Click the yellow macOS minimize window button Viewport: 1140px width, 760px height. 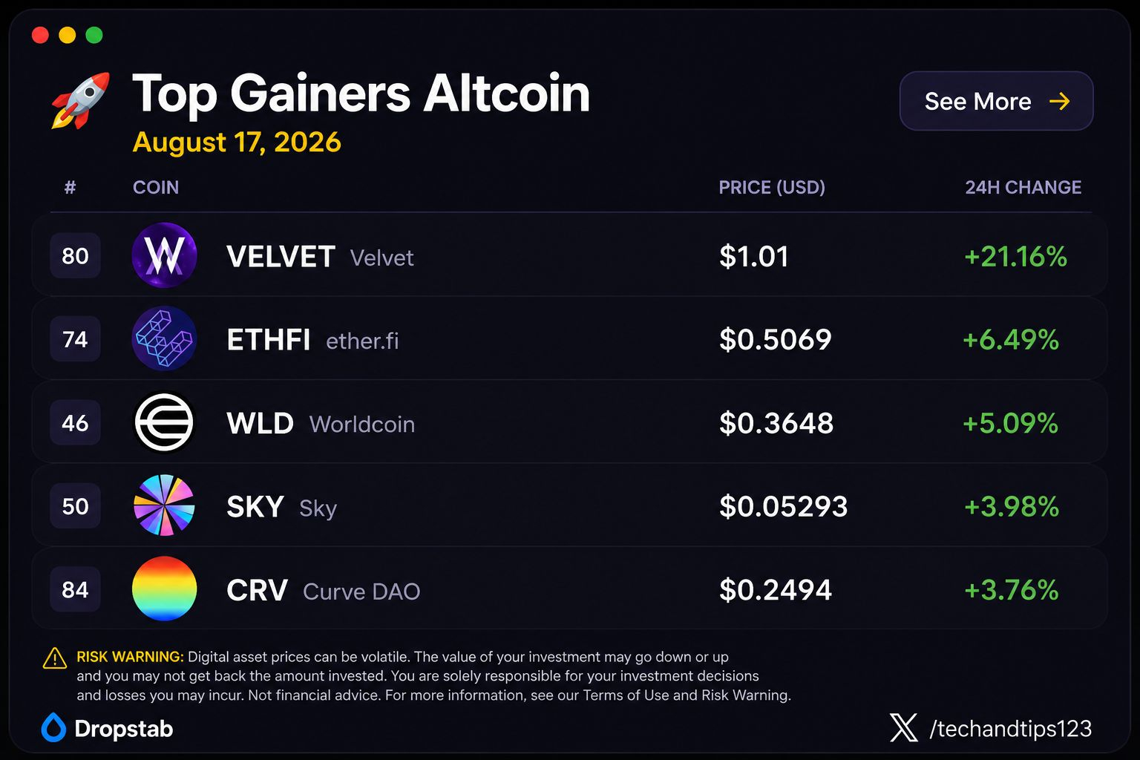tap(68, 35)
